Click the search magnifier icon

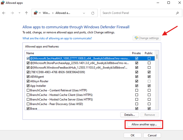(177, 13)
